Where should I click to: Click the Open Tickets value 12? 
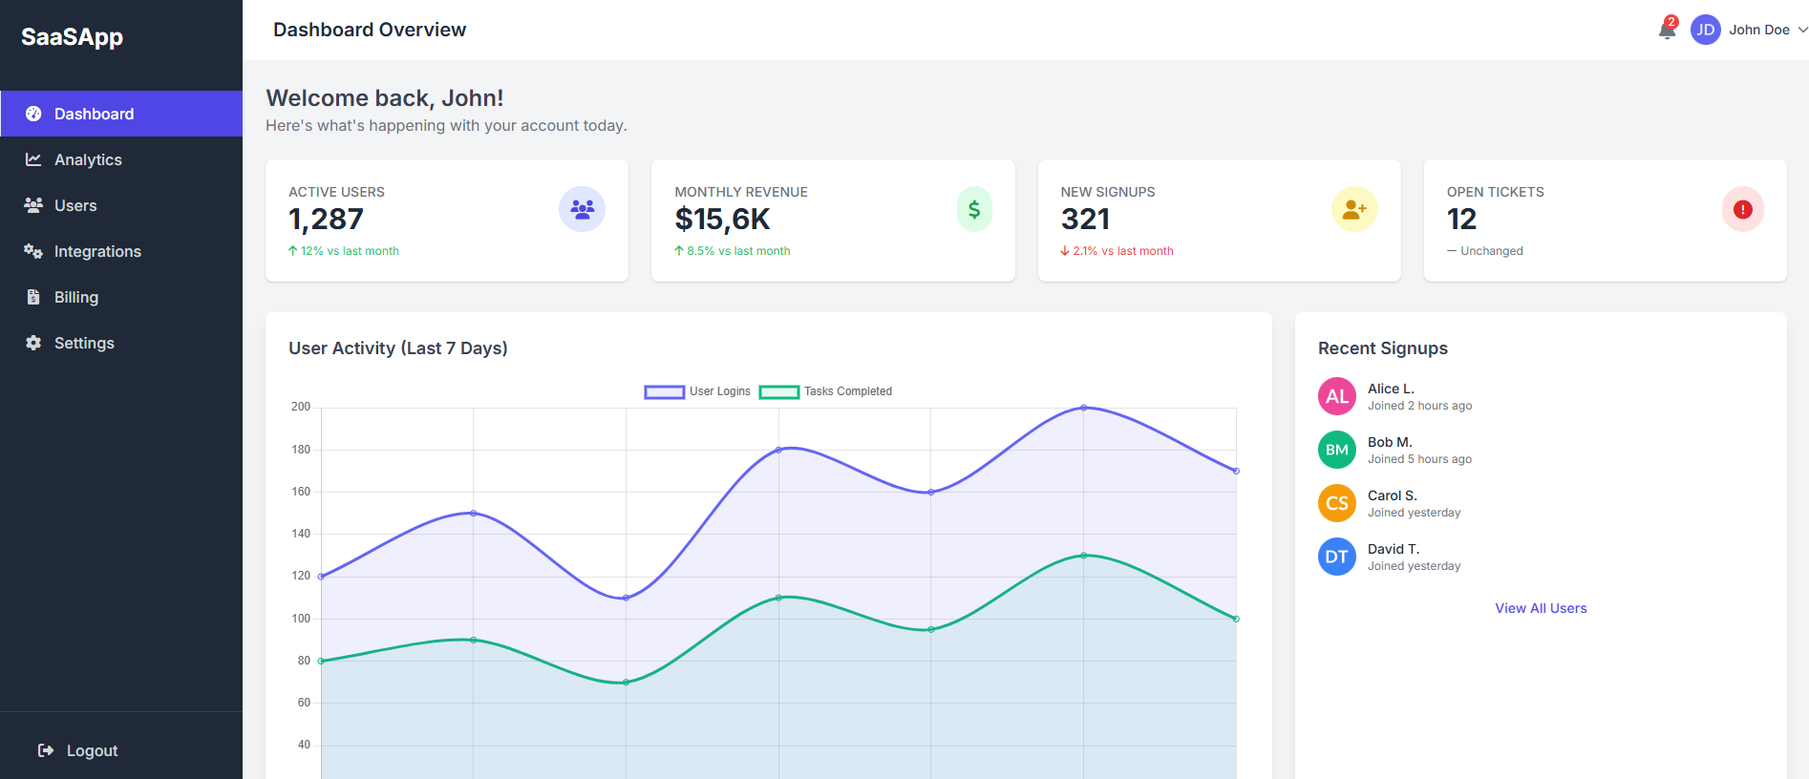pos(1461,220)
